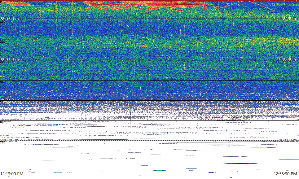
Task: Click the 0 depth marker at top-left
Action: [1, 2]
